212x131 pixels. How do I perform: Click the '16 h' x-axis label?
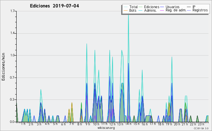(145, 124)
